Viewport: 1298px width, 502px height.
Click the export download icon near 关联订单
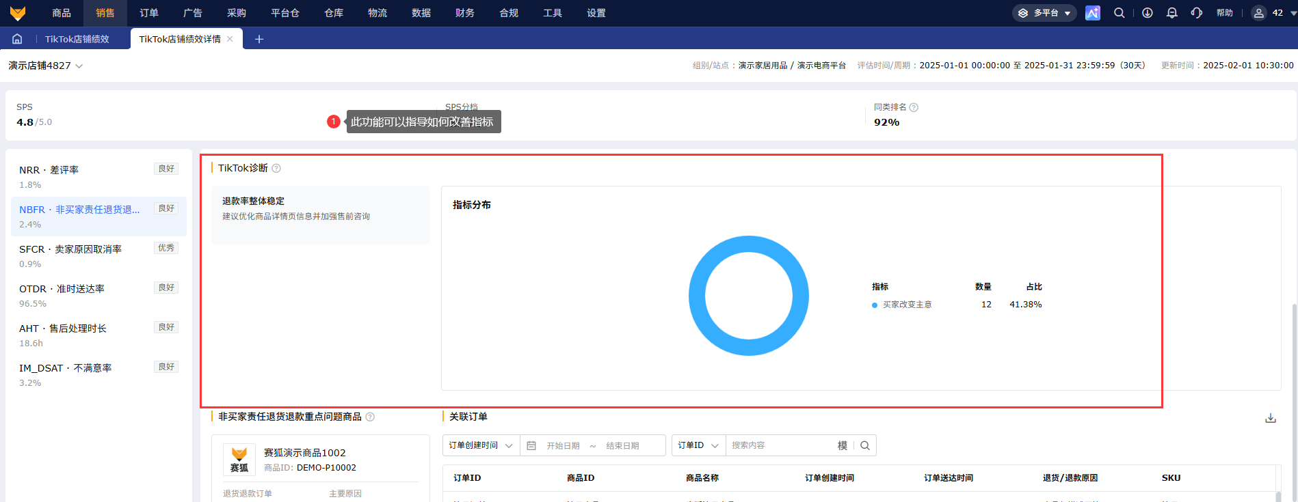[x=1271, y=418]
